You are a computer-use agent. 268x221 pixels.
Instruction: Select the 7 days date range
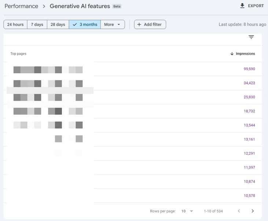pyautogui.click(x=37, y=25)
